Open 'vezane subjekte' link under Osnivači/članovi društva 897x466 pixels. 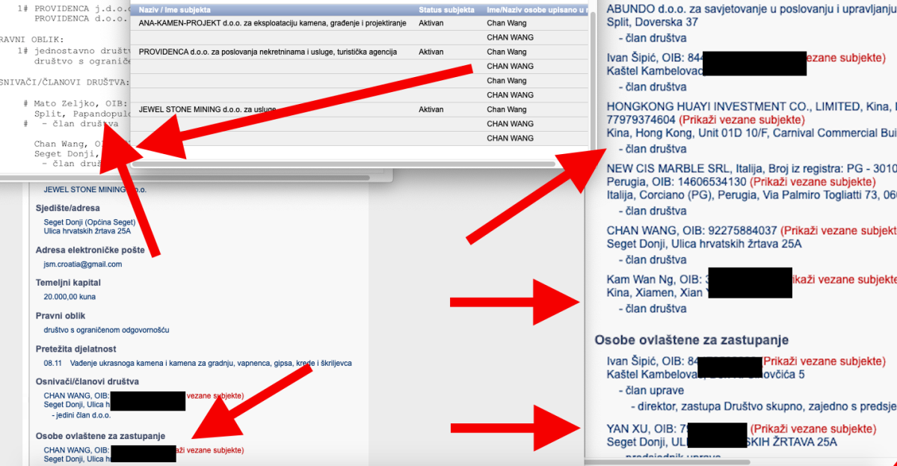coord(215,396)
